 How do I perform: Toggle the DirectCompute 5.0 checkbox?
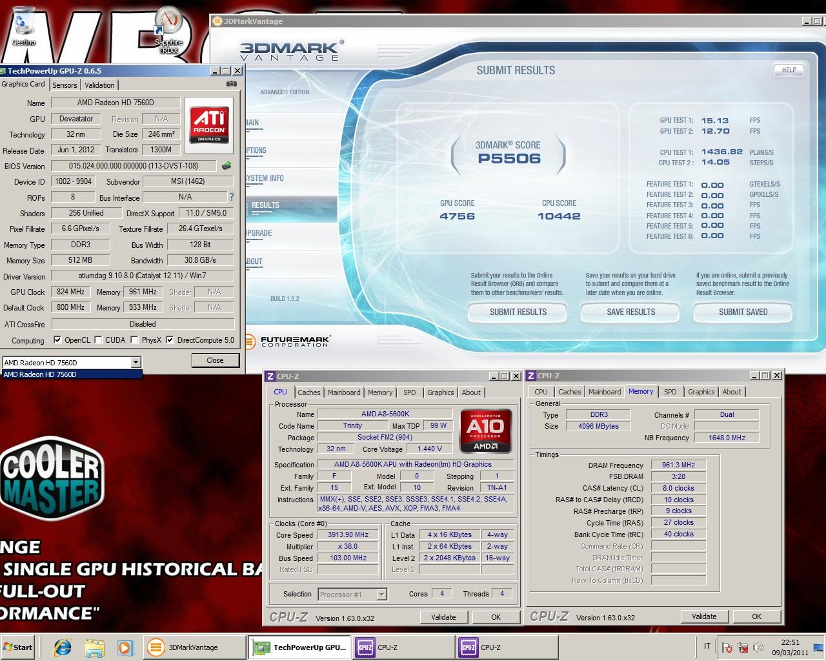pos(170,340)
